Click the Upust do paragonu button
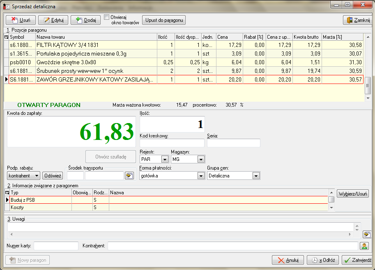Screen dimensions: 375x270 click(164, 20)
